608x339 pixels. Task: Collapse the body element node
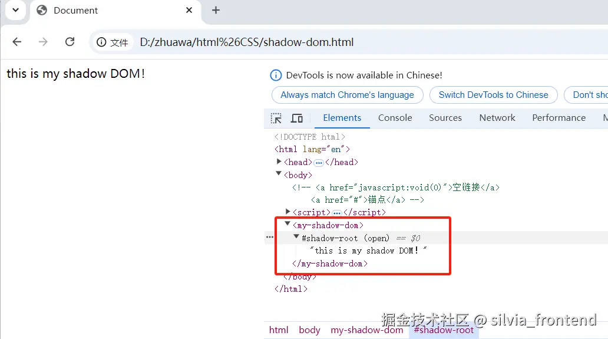pyautogui.click(x=279, y=173)
